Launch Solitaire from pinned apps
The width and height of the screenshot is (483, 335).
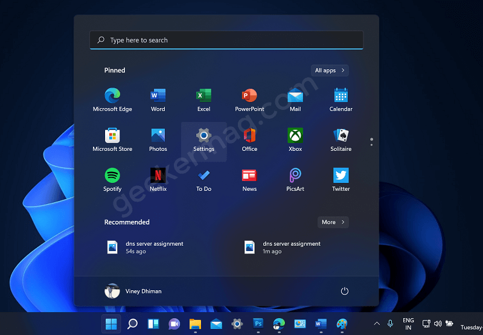pos(341,140)
